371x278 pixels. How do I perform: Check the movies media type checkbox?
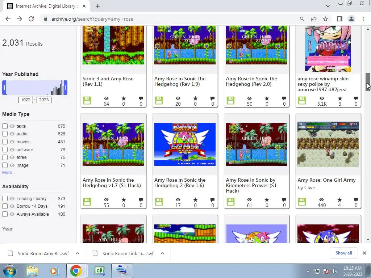[x=5, y=142]
